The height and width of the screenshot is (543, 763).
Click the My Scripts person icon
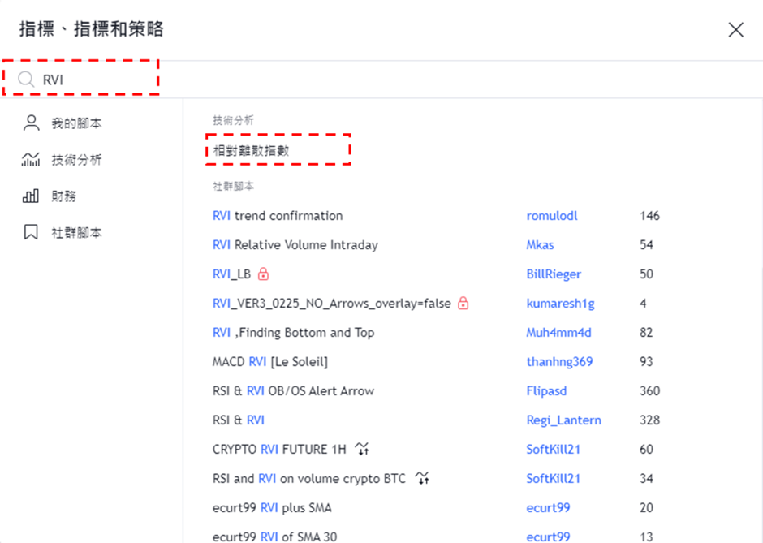pyautogui.click(x=31, y=123)
